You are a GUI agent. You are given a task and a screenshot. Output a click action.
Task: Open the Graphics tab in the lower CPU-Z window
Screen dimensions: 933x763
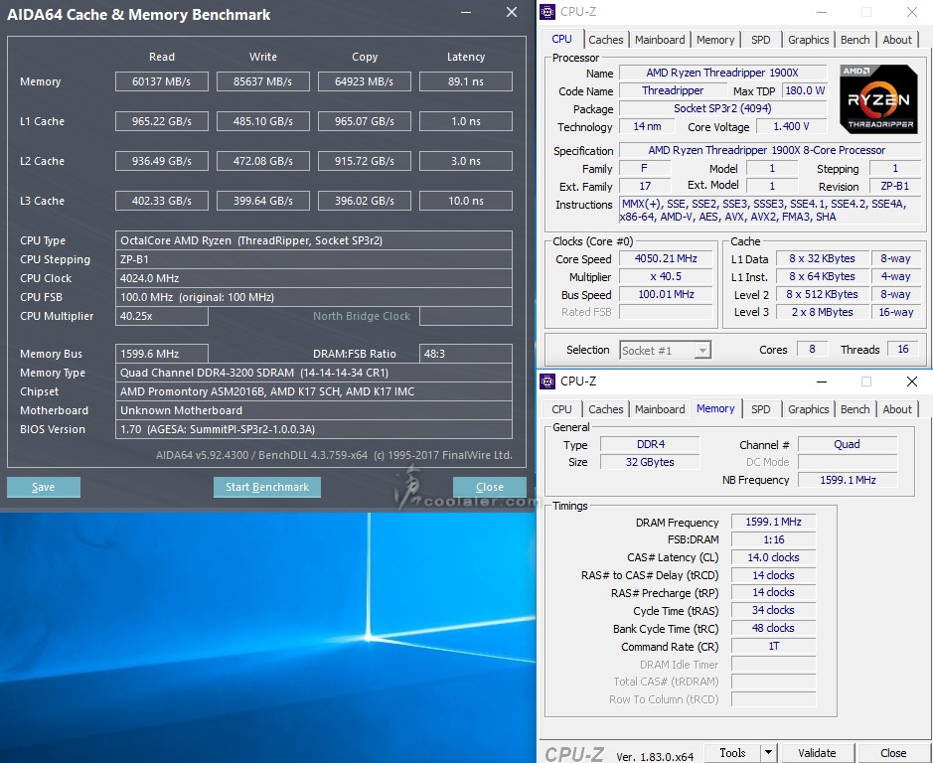tap(808, 409)
